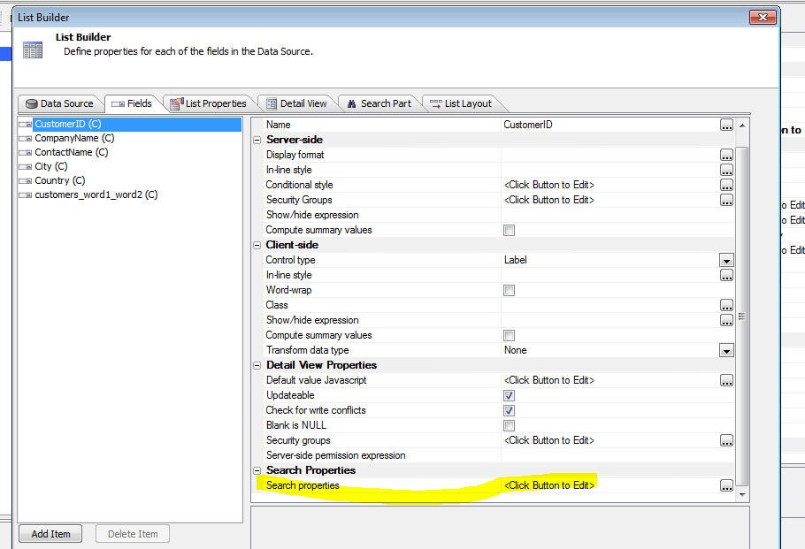Open the Display format ellipsis editor
Viewport: 805px width, 549px height.
(726, 155)
